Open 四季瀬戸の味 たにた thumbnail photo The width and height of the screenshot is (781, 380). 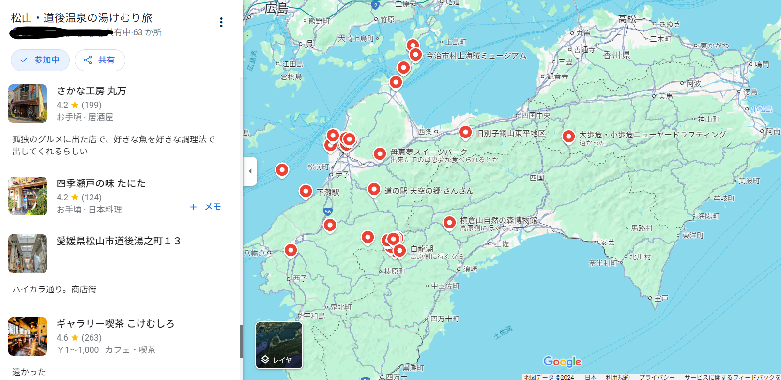click(28, 196)
